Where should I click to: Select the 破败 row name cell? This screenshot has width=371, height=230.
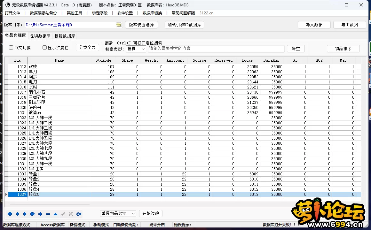coord(59,67)
